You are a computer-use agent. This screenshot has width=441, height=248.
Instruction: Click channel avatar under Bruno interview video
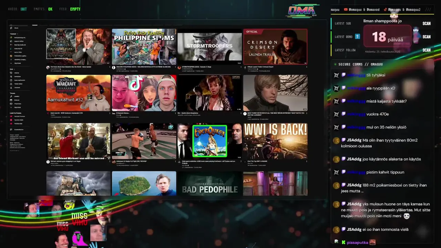245,114
